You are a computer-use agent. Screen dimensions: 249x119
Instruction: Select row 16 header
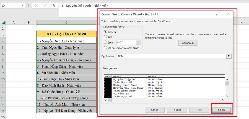3,117
